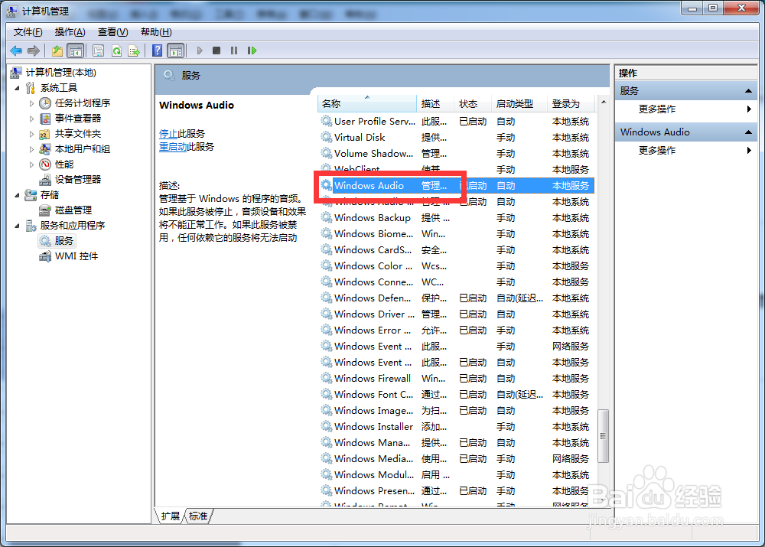Sort services by 登录为 column header

click(571, 103)
